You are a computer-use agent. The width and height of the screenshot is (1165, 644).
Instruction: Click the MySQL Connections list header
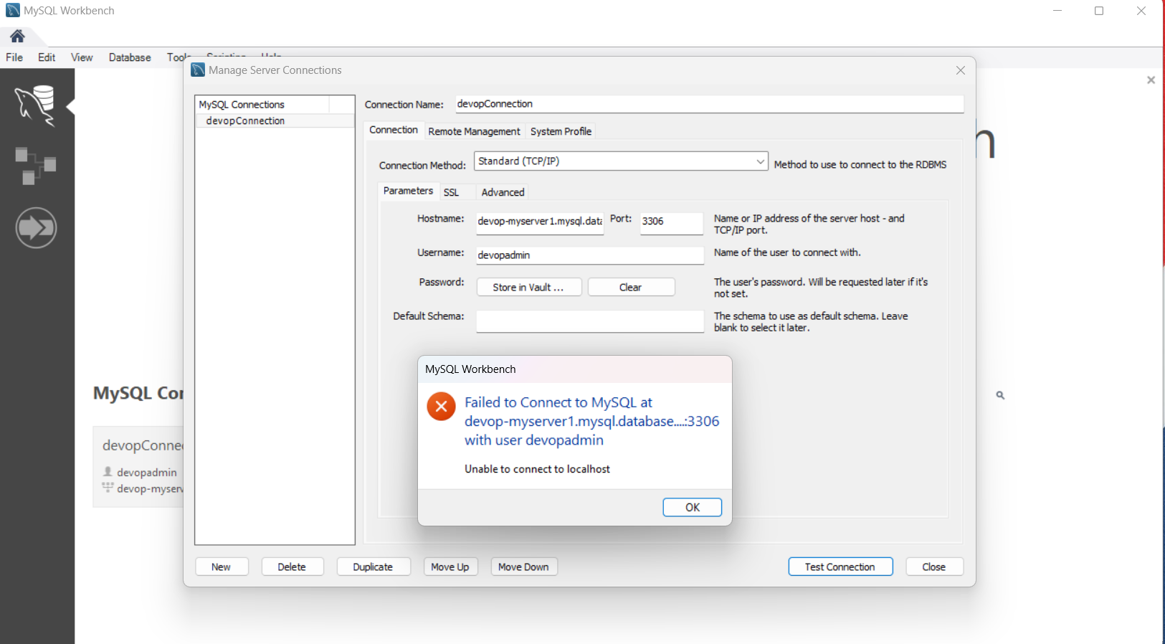click(x=262, y=105)
